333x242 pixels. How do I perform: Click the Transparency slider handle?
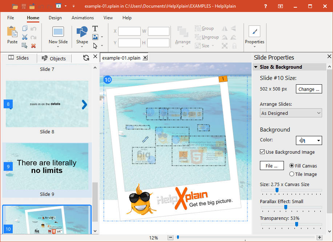(x=297, y=224)
